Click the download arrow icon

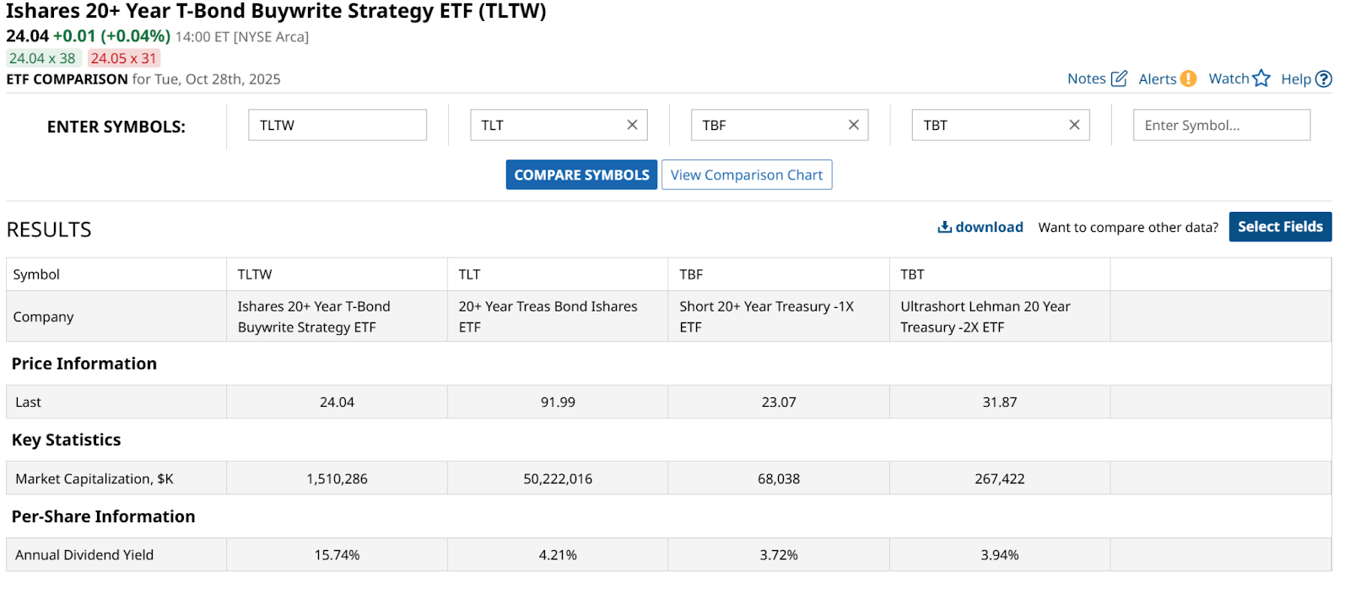click(945, 227)
